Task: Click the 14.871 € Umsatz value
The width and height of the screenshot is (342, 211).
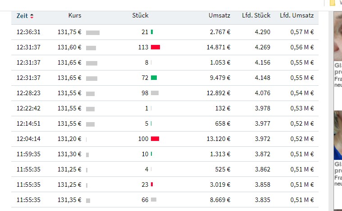Action: click(219, 47)
